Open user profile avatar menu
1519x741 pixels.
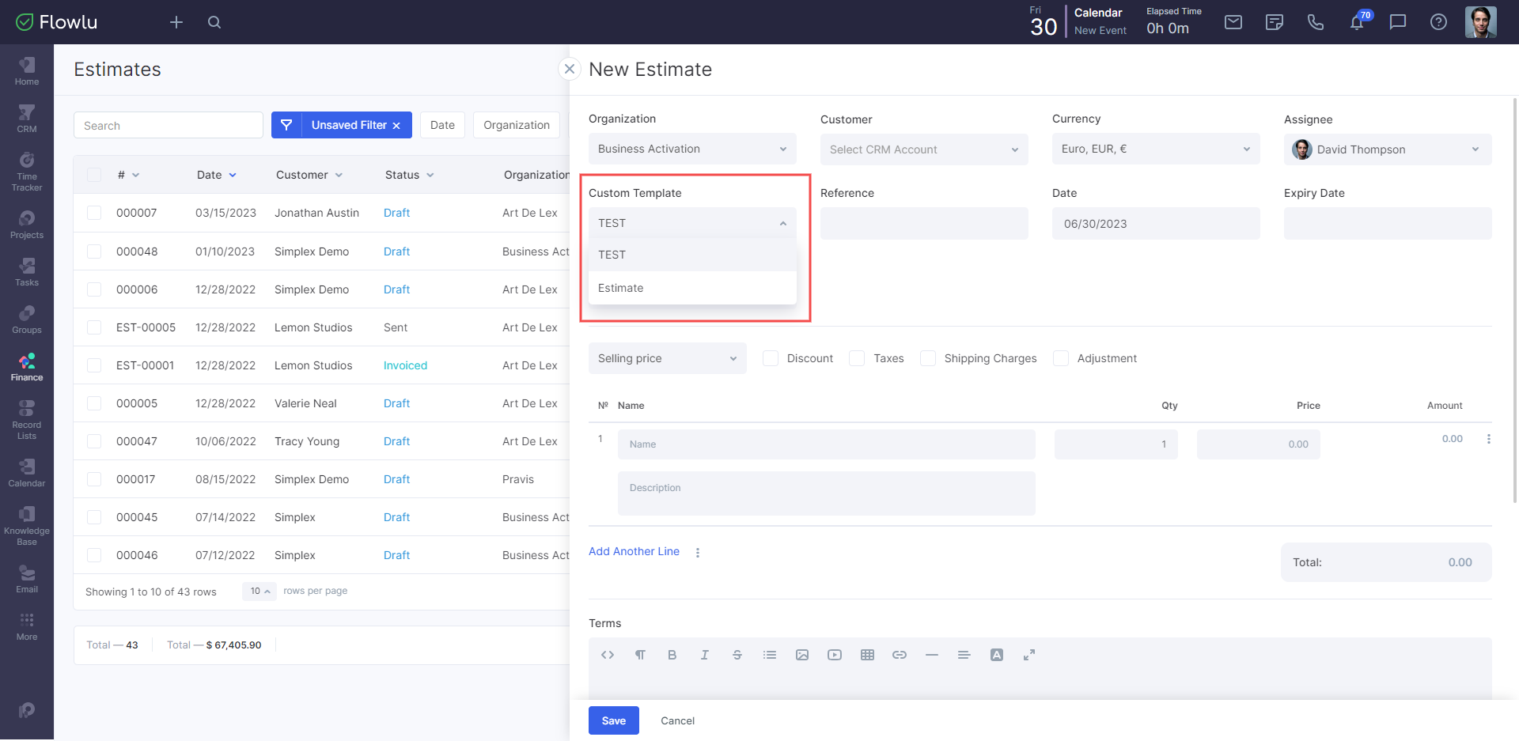[x=1480, y=22]
